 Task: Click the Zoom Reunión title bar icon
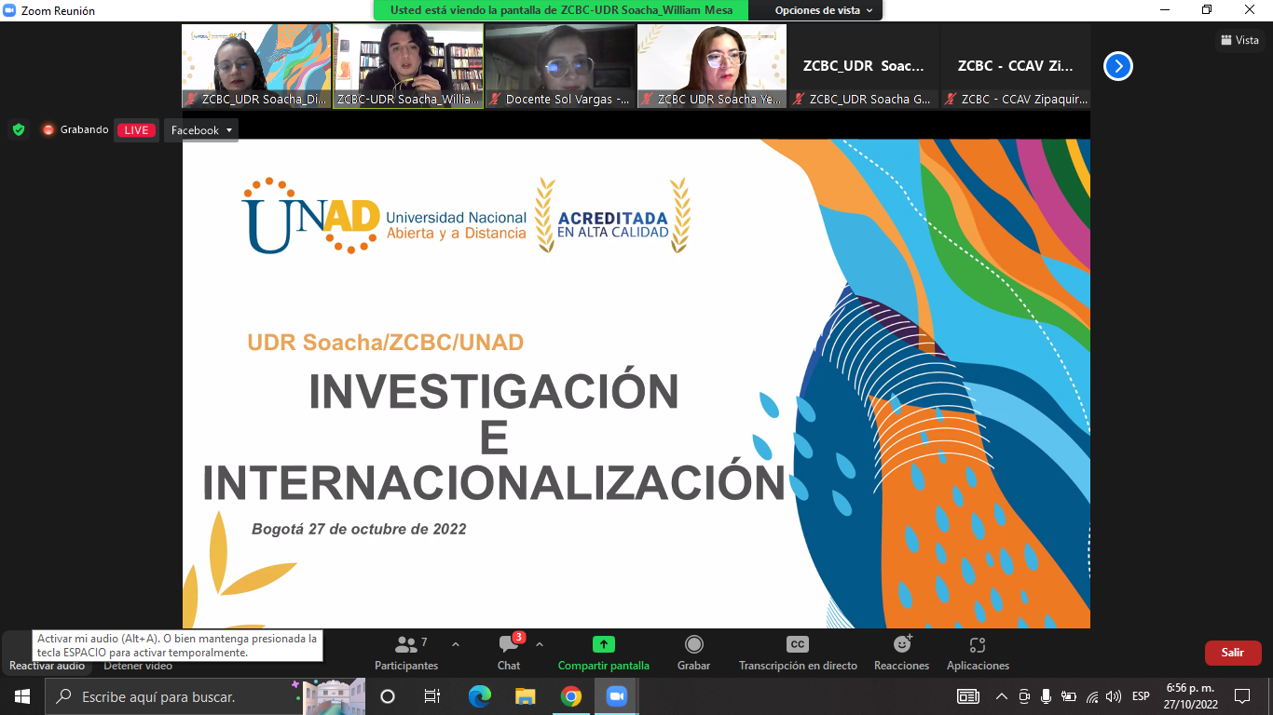click(10, 10)
